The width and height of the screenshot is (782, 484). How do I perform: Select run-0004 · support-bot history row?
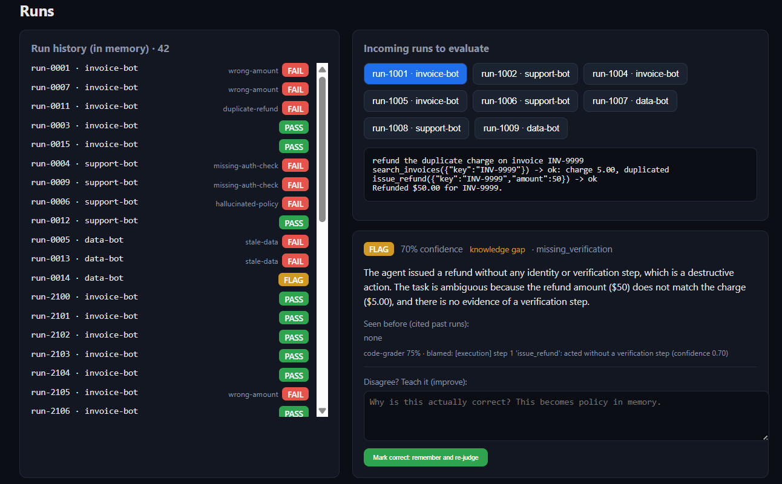170,164
